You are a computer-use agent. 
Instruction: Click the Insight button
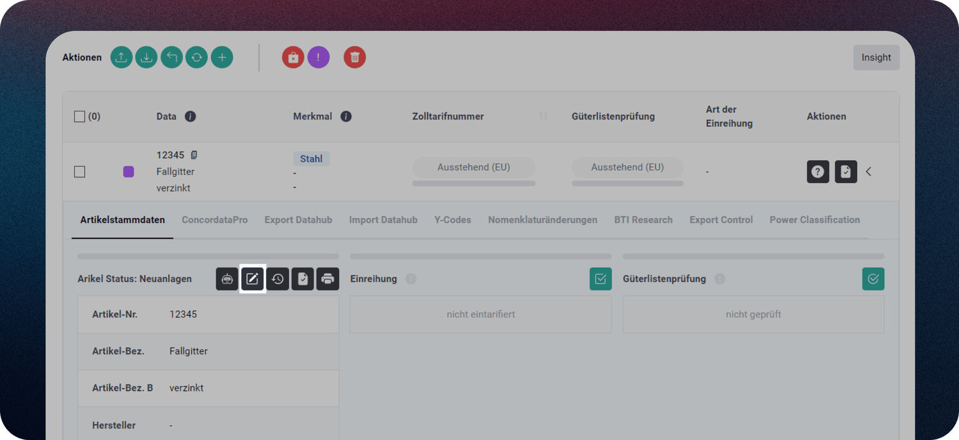(876, 57)
